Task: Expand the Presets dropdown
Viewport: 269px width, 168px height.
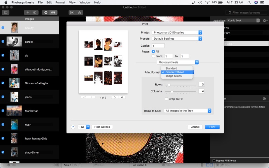Action: click(177, 39)
